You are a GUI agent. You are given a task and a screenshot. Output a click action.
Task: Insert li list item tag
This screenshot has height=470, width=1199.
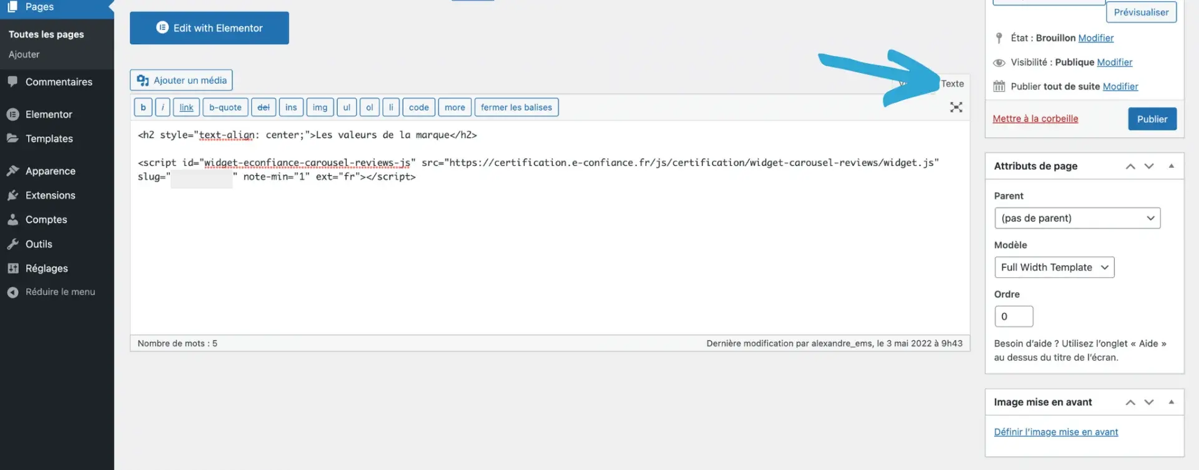click(x=391, y=107)
